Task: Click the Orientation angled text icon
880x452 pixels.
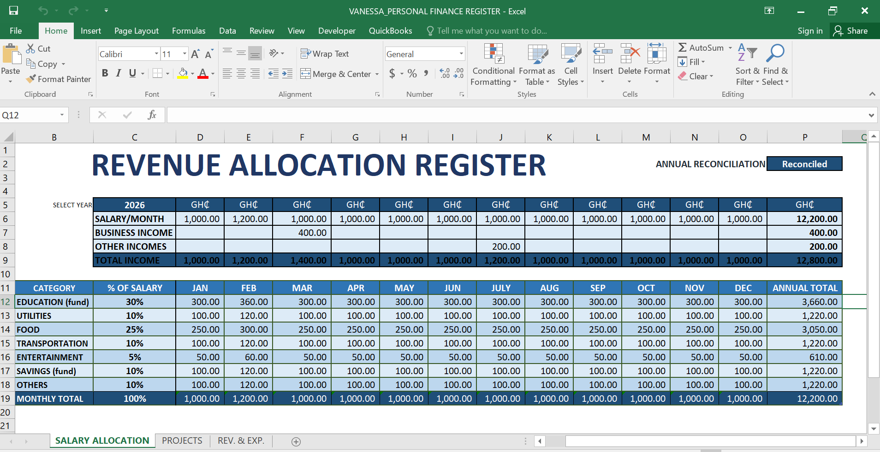Action: (x=274, y=53)
